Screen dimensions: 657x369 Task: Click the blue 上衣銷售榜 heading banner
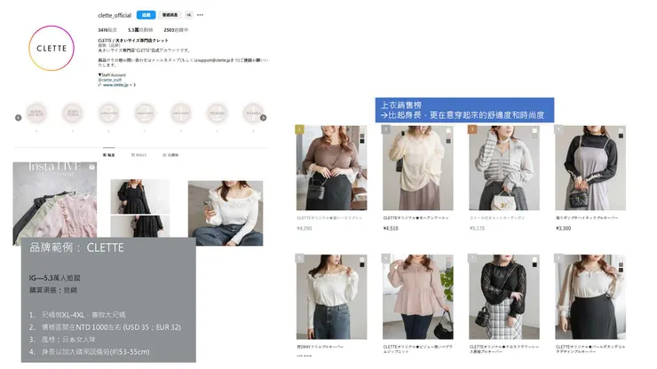464,110
